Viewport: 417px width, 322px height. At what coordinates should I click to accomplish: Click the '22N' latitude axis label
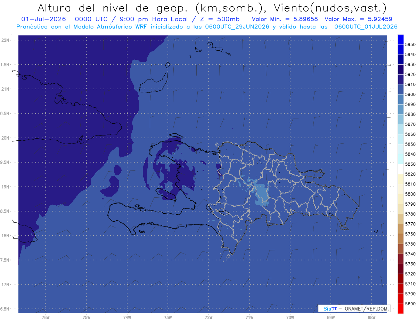tap(5, 40)
